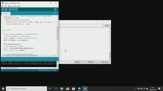This screenshot has height=91, width=163.
Task: Click the serial monitor scroll-down arrow
Action: 110,59
